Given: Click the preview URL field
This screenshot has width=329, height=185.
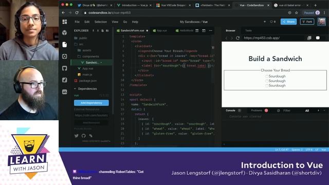Looking at the screenshot, I should 273,38.
